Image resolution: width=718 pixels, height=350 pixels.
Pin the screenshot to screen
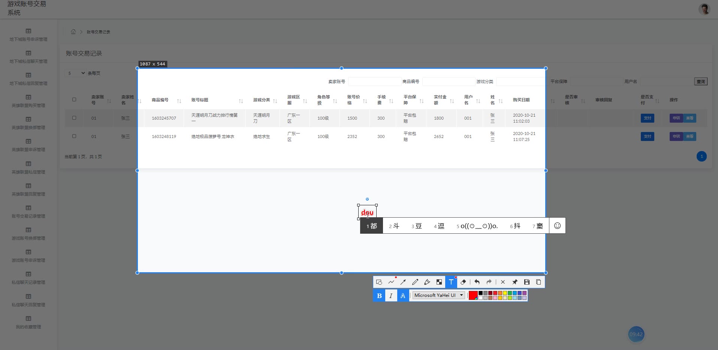(515, 282)
